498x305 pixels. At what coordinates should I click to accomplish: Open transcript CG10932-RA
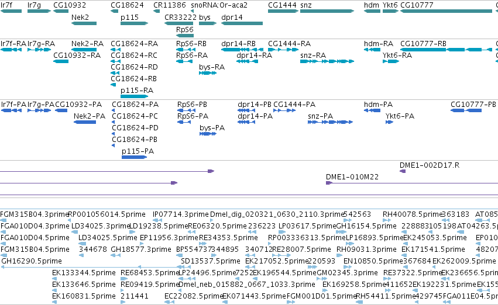pos(77,56)
